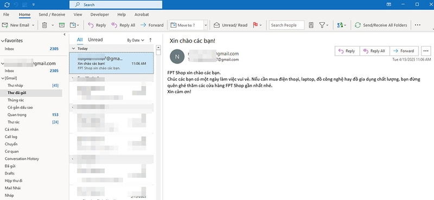Select the 'Move to: ?' quick step

point(186,25)
